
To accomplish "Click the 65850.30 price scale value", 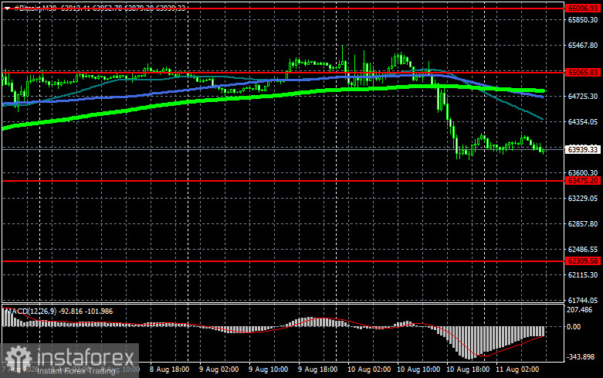I will [583, 20].
